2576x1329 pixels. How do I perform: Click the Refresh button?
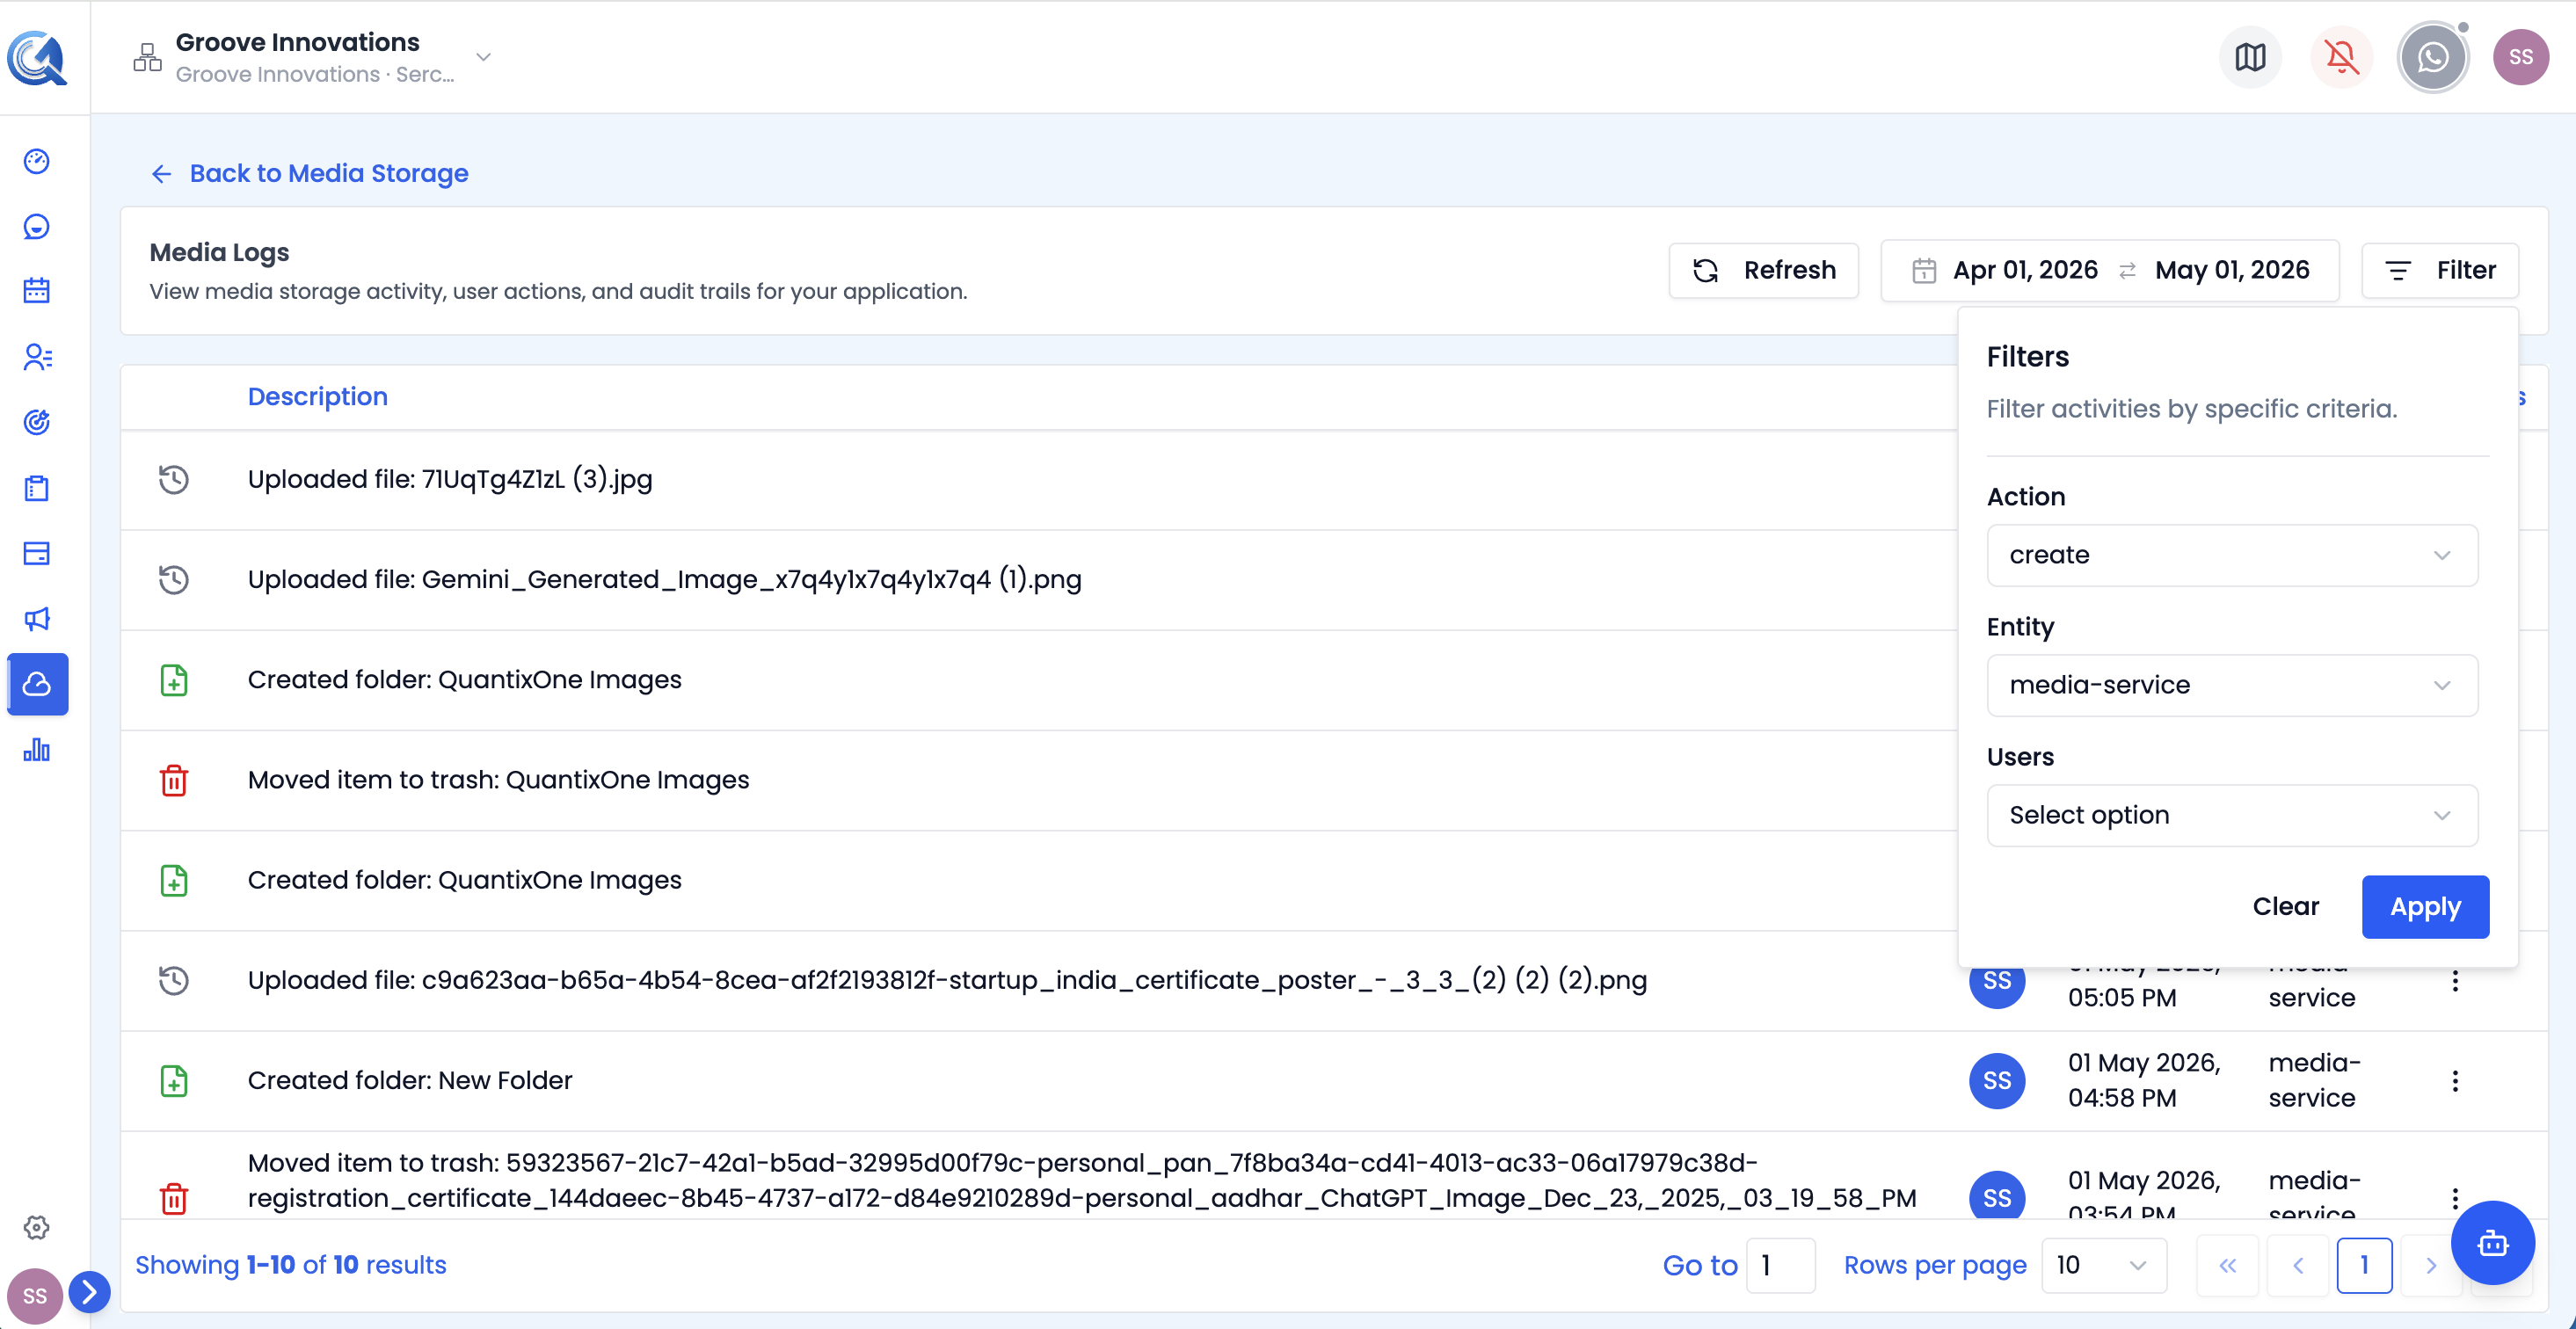click(1763, 270)
